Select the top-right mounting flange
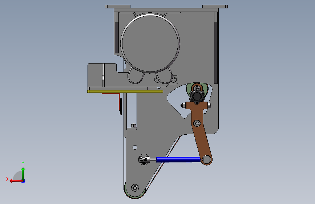 tap(215, 7)
